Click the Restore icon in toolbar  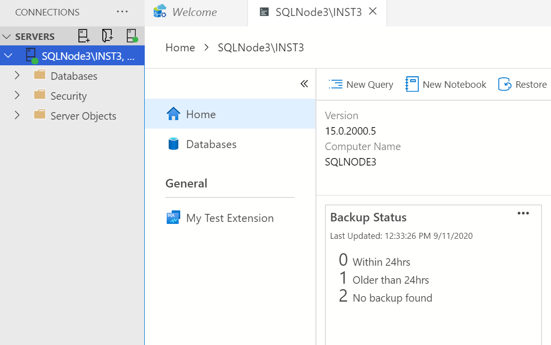click(505, 84)
